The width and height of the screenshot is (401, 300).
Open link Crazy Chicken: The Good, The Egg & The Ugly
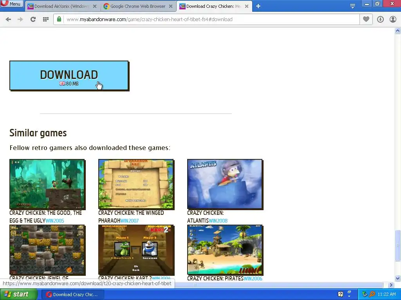pos(45,216)
